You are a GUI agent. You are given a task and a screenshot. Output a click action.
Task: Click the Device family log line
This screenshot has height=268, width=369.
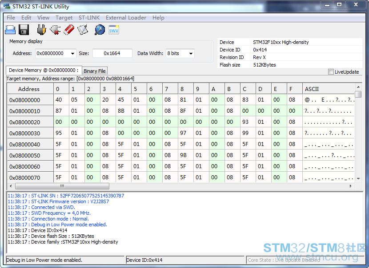[x=63, y=242]
